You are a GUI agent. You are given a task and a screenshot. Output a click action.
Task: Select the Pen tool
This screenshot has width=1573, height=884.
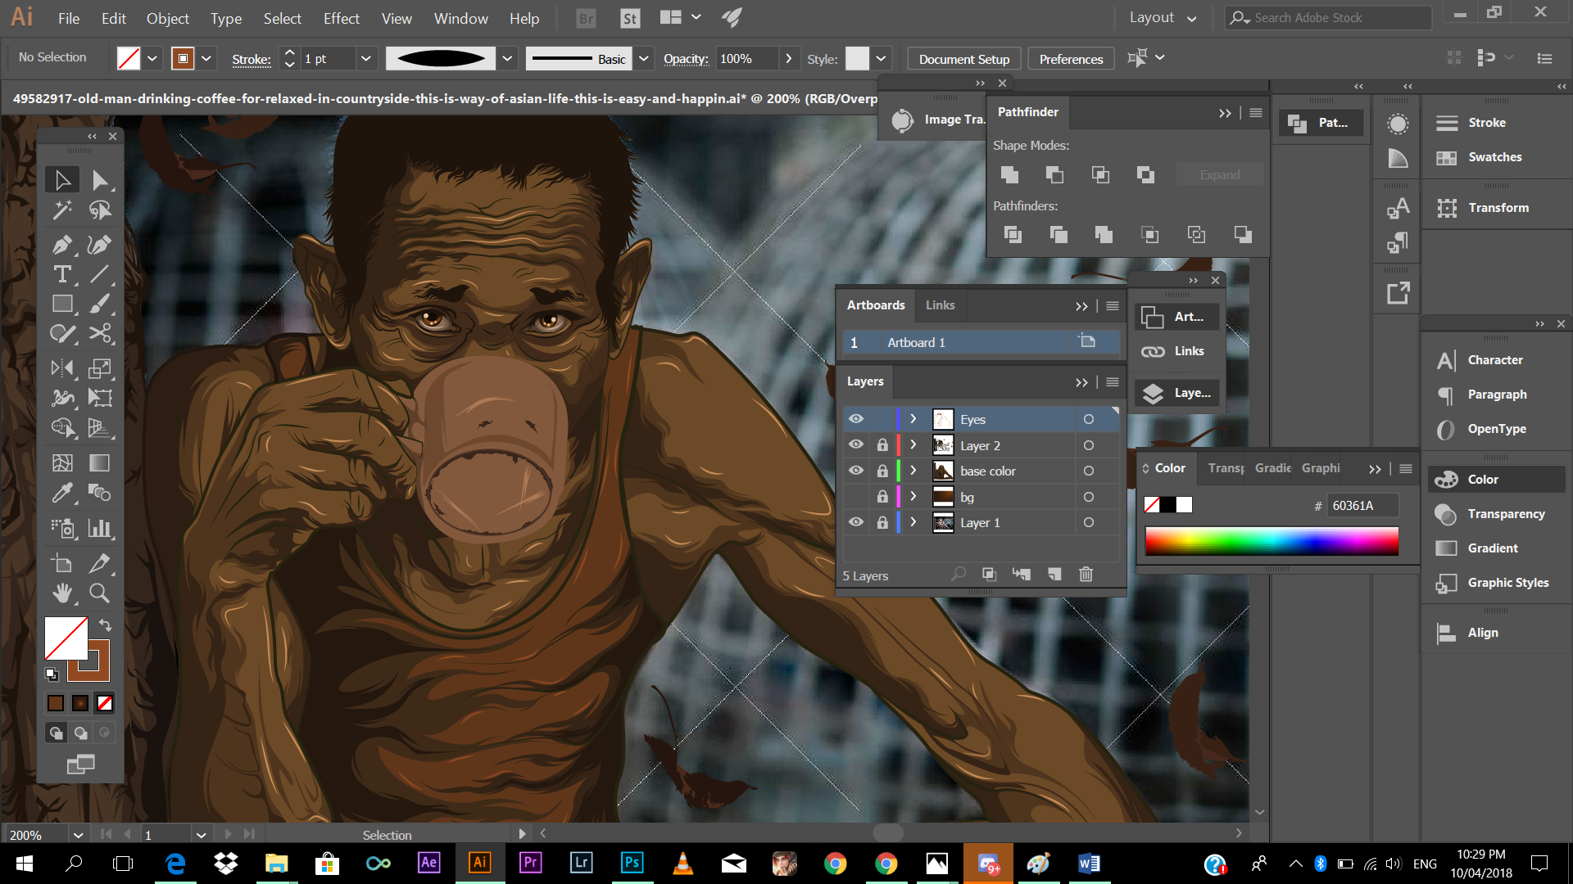coord(62,244)
